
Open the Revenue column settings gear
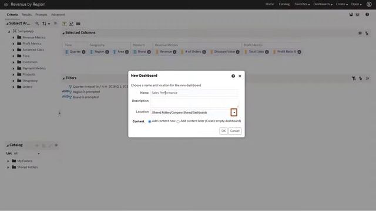pyautogui.click(x=174, y=52)
